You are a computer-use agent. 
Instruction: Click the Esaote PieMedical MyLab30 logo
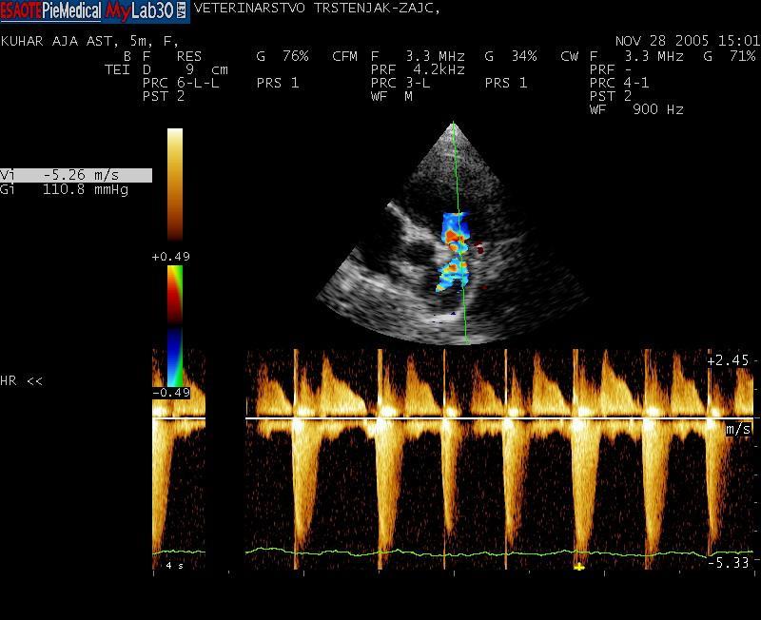click(x=95, y=10)
